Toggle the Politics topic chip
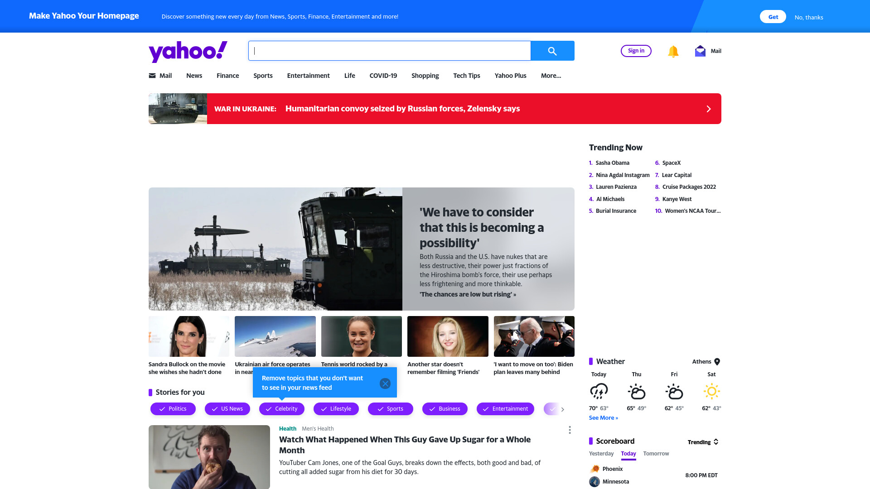 click(173, 409)
